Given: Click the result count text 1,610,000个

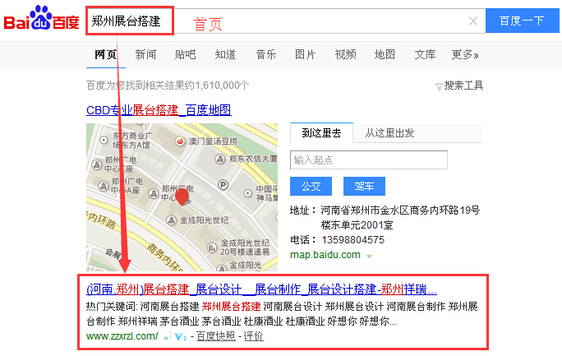Looking at the screenshot, I should click(x=222, y=86).
